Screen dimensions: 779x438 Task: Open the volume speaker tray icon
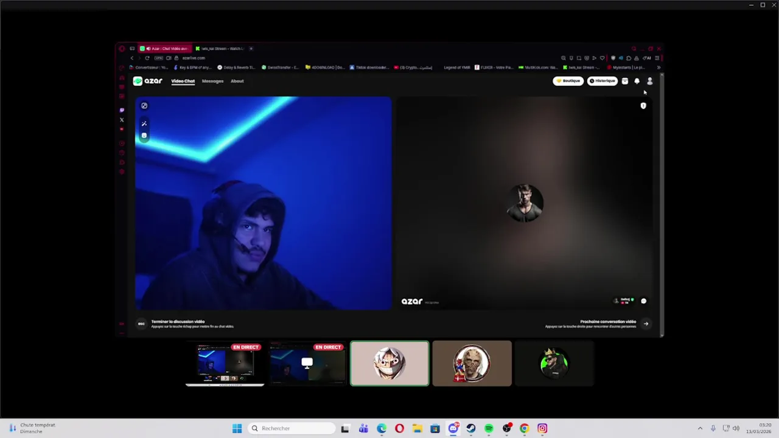(x=736, y=428)
